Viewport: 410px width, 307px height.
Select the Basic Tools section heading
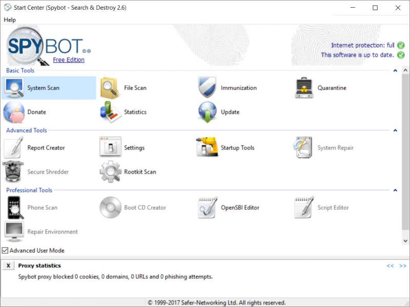tap(20, 71)
